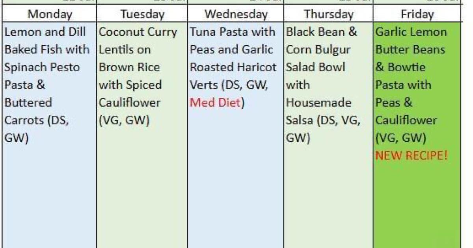The image size is (473, 248).
Task: Click the words 'Spinach Pesto' in Monday's meal
Action: pos(42,67)
